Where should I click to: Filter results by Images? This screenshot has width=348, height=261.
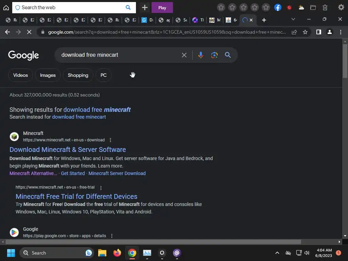[48, 75]
